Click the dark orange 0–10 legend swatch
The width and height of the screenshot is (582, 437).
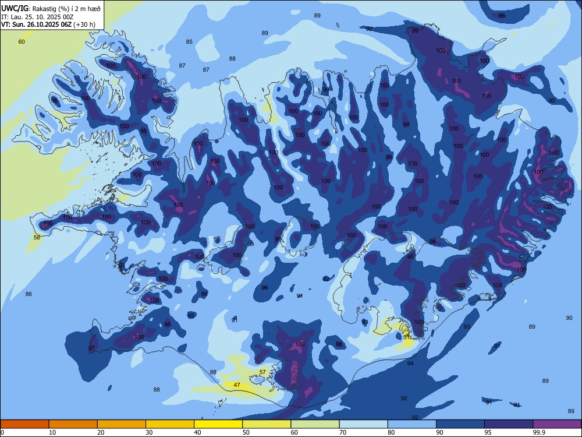click(x=25, y=424)
